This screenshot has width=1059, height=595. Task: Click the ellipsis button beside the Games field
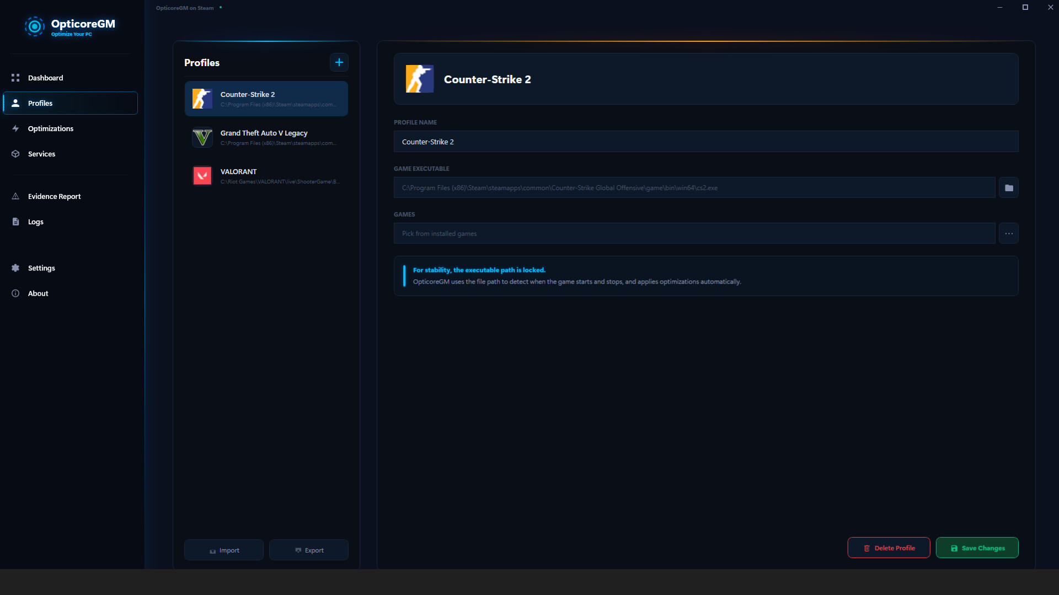[1009, 233]
